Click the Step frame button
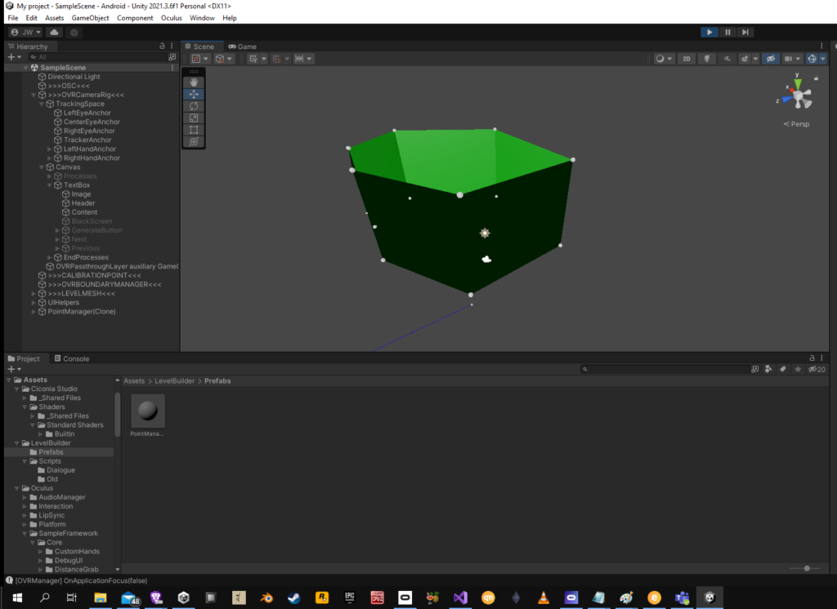 (745, 33)
